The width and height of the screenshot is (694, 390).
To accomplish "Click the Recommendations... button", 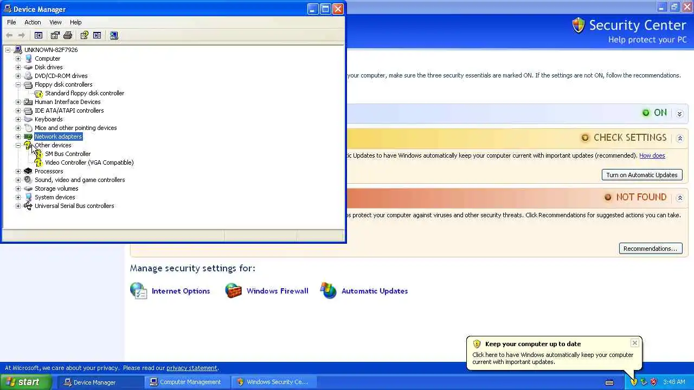I will tap(650, 249).
